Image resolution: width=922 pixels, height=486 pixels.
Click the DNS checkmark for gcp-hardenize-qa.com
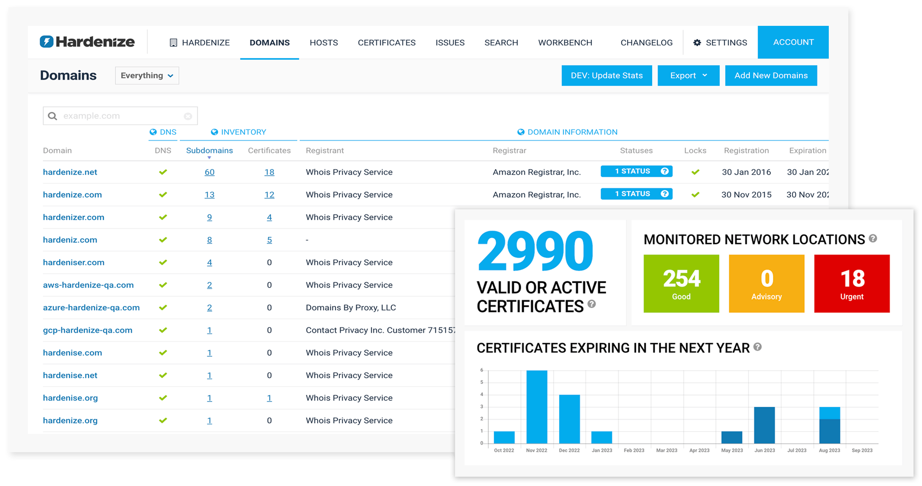[x=163, y=330]
